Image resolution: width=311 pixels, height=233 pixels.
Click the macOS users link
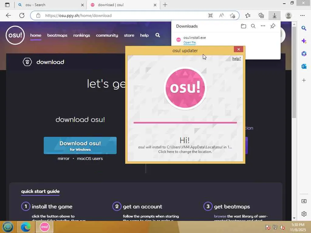click(x=90, y=158)
